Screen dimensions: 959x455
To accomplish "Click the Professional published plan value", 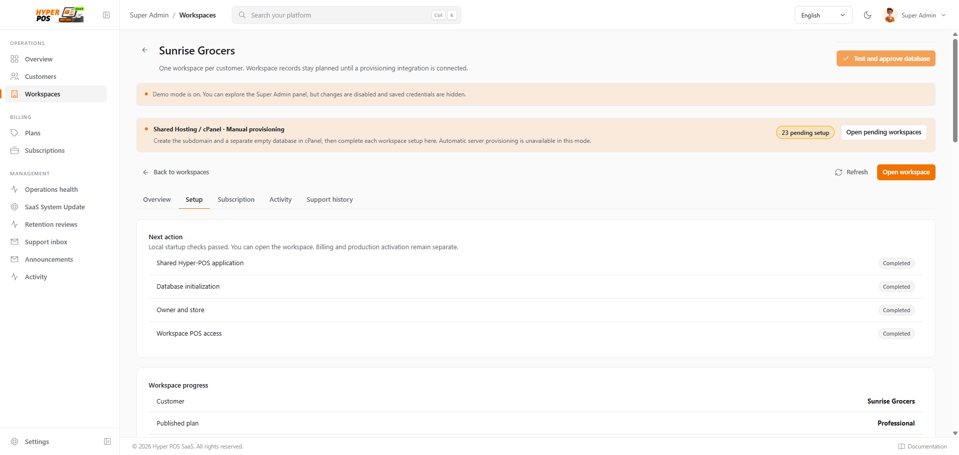I will click(896, 423).
